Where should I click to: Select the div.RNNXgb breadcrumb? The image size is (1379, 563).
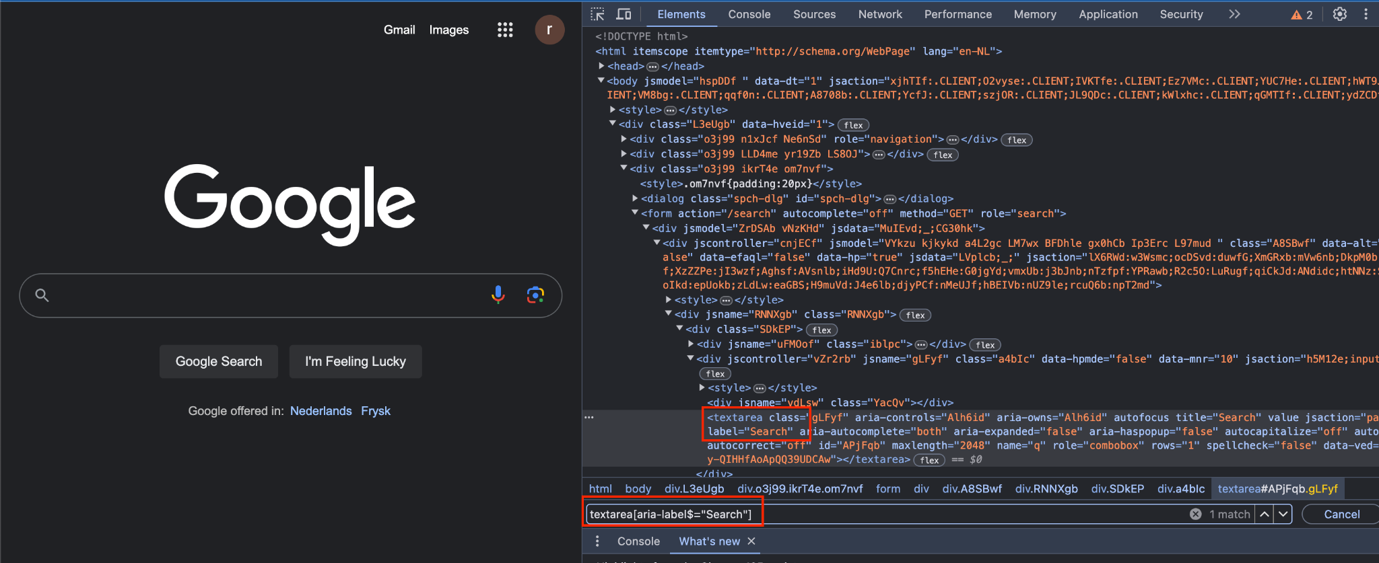pyautogui.click(x=1046, y=488)
